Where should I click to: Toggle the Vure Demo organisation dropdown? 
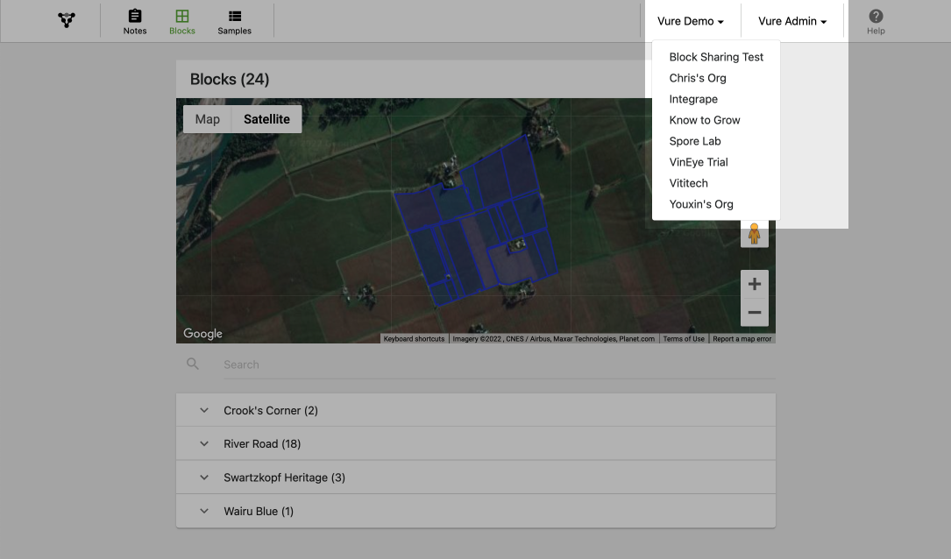[690, 21]
